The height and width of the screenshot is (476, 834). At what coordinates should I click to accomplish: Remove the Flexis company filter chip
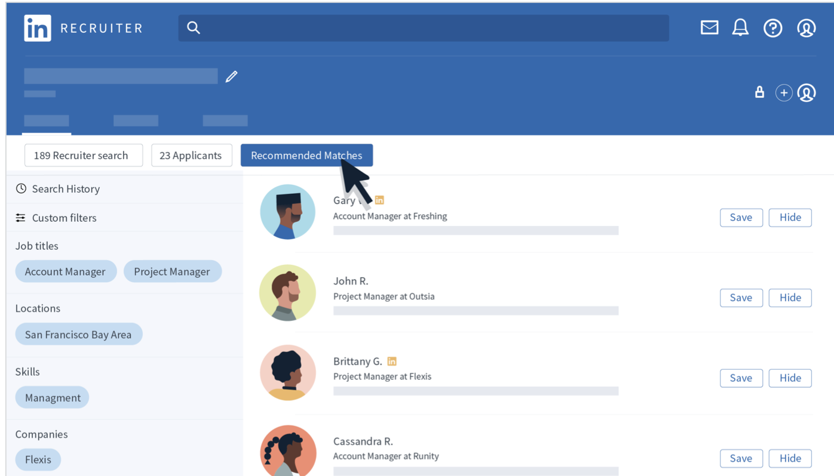[38, 459]
